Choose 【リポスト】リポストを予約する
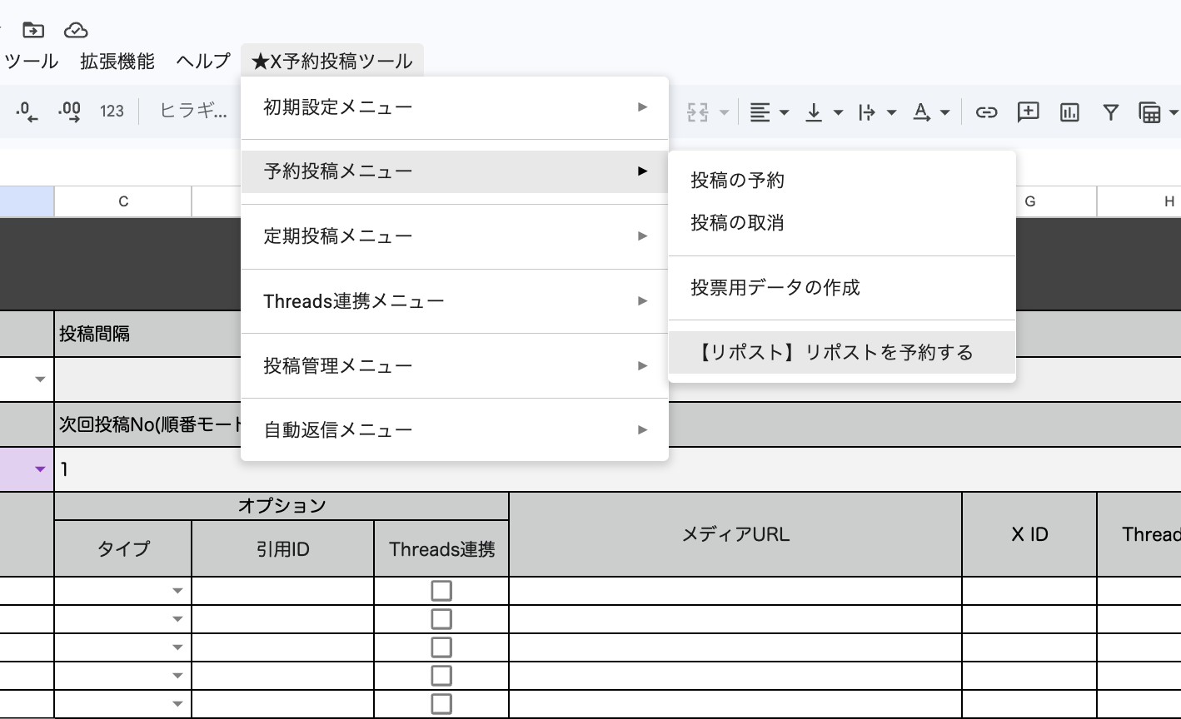 pyautogui.click(x=842, y=353)
